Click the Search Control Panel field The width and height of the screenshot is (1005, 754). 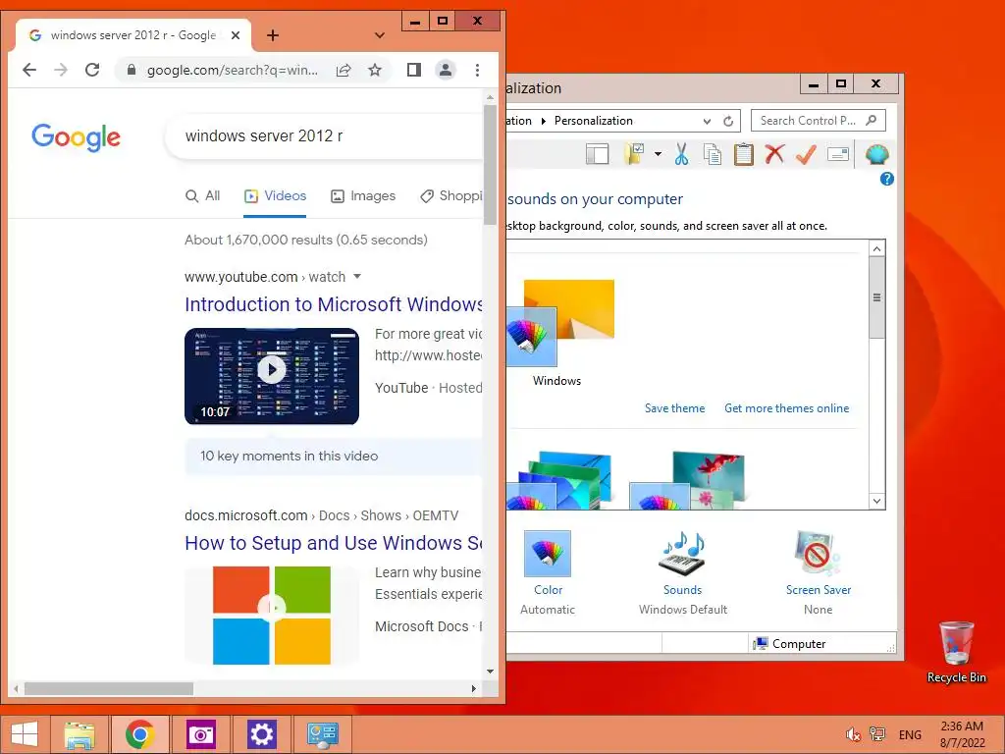tap(819, 121)
